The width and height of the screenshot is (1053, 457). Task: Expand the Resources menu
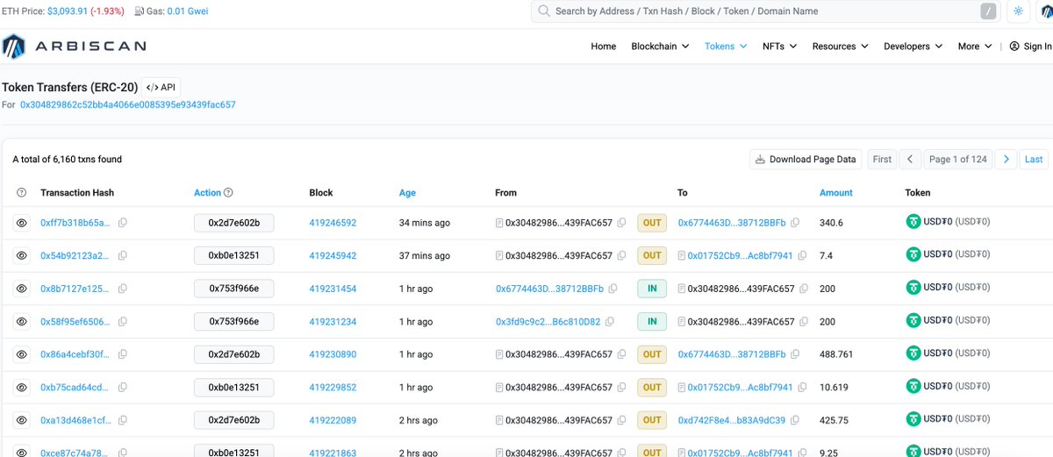[841, 46]
